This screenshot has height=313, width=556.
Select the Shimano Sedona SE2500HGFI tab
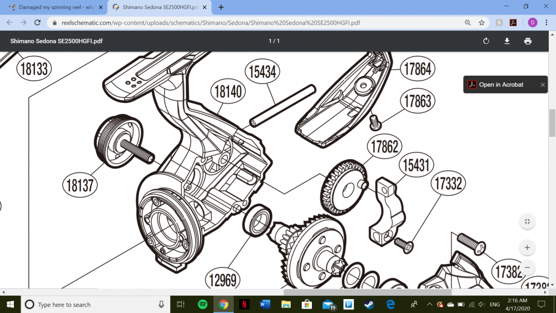coord(160,7)
